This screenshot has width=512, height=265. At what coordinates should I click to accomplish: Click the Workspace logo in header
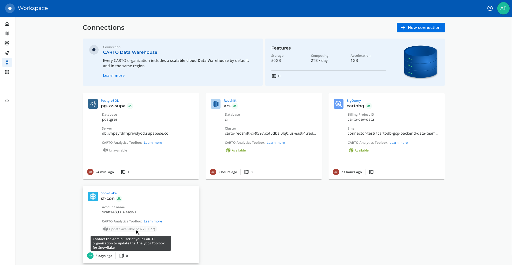(10, 8)
